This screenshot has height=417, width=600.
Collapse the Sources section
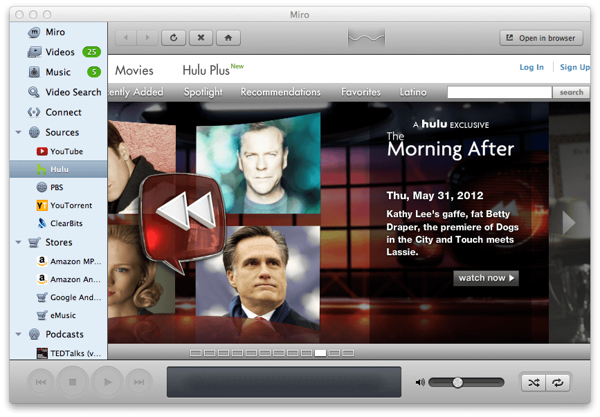pyautogui.click(x=19, y=132)
